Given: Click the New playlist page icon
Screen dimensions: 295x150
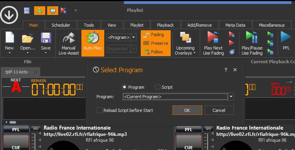Looking at the screenshot, I should [x=9, y=37].
